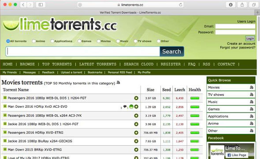Click the plus icon in the address bar
This screenshot has height=159, width=260.
point(80,5)
